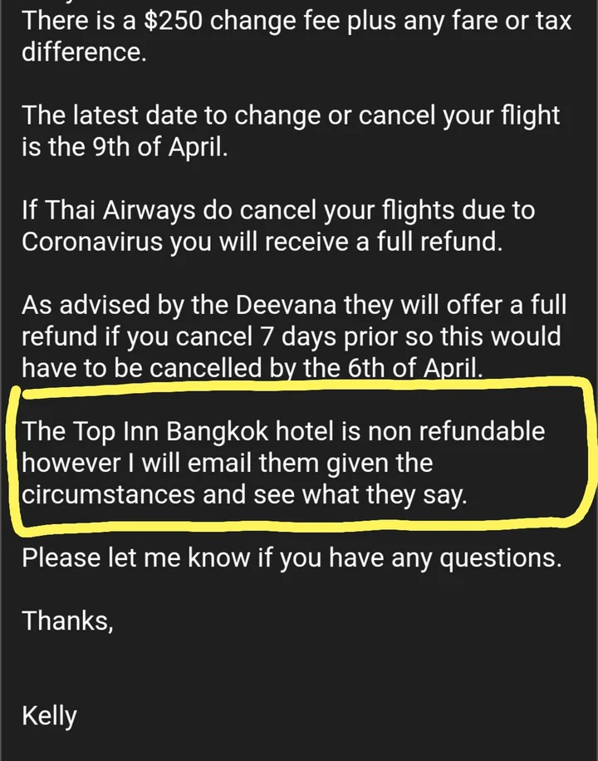Tap the sender signature "Kelly"
The height and width of the screenshot is (761, 598).
pos(49,716)
